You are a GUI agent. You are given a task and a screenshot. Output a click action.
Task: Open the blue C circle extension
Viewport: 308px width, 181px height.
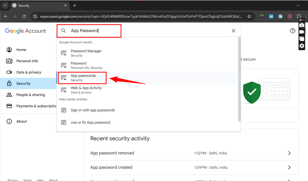280,16
